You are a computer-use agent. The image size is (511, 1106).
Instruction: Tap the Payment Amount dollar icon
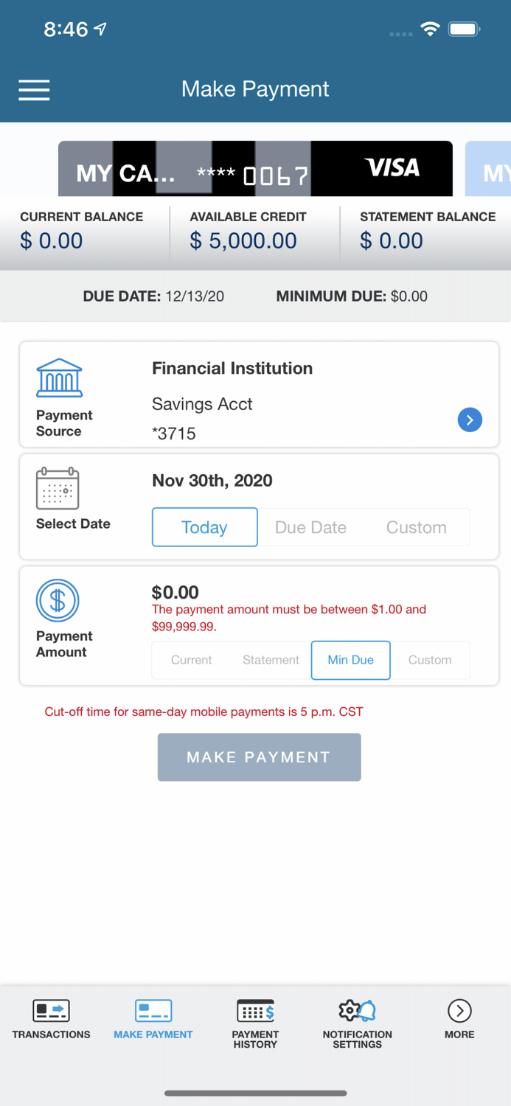[x=58, y=601]
